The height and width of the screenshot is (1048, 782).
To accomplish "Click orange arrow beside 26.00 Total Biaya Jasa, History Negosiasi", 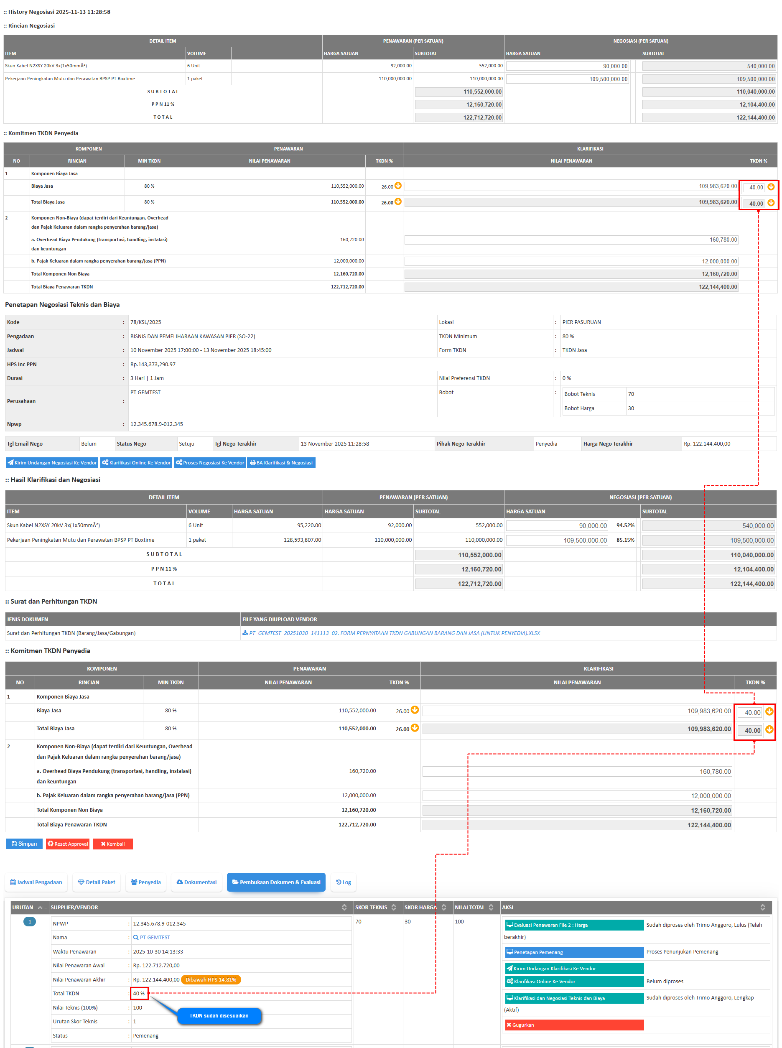I will 398,201.
